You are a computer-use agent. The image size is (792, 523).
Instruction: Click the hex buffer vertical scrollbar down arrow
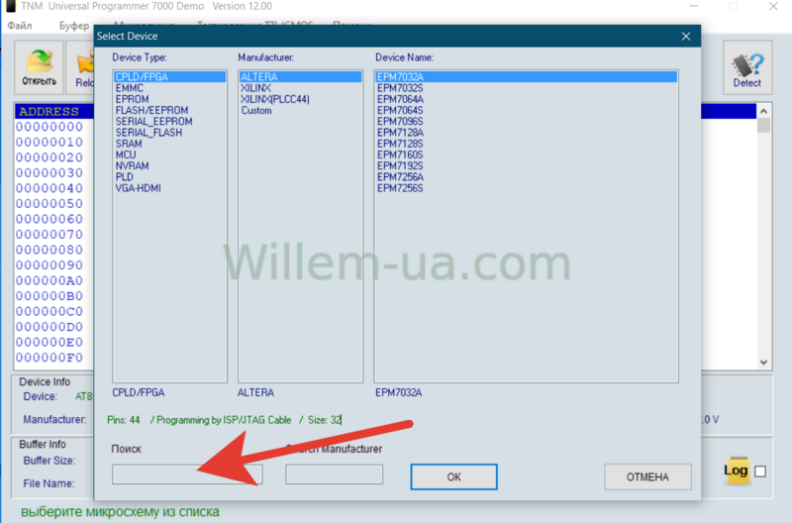[763, 363]
